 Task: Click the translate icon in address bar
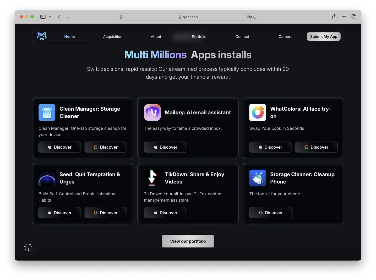(249, 17)
